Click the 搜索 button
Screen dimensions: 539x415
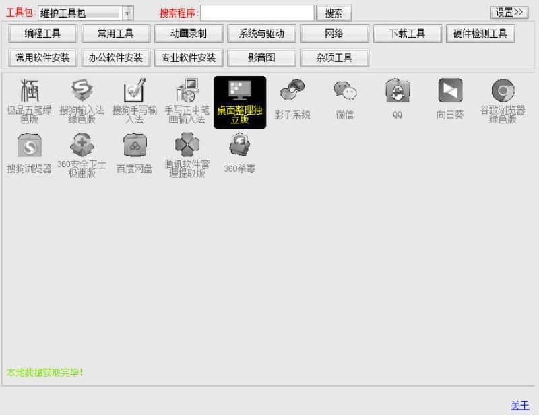[x=334, y=13]
